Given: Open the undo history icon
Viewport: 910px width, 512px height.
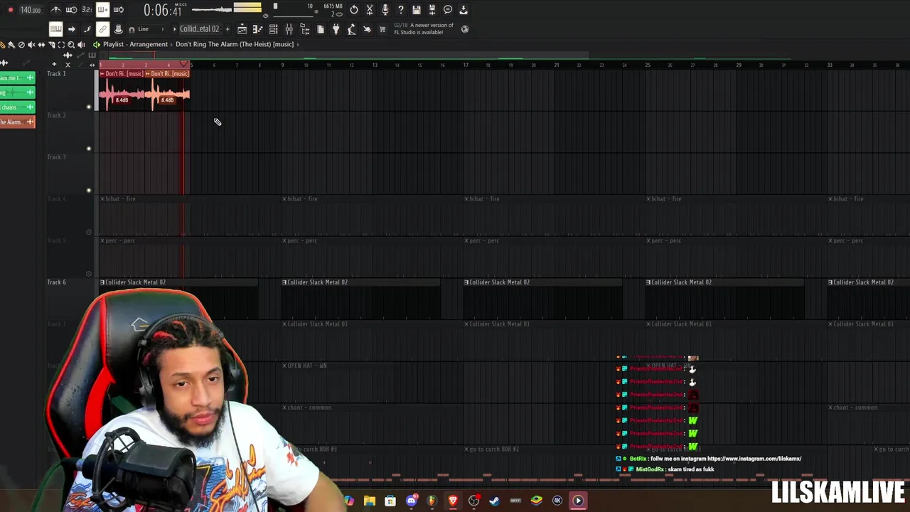Looking at the screenshot, I should [x=354, y=10].
